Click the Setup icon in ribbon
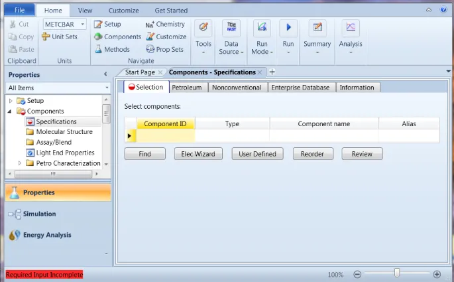Image resolution: width=454 pixels, height=282 pixels. click(x=98, y=24)
